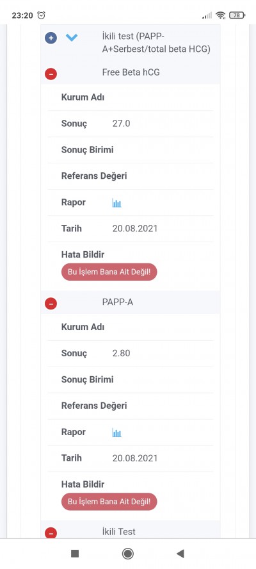Toggle the blue chevron next to İkili test
256x569 pixels.
[x=72, y=37]
